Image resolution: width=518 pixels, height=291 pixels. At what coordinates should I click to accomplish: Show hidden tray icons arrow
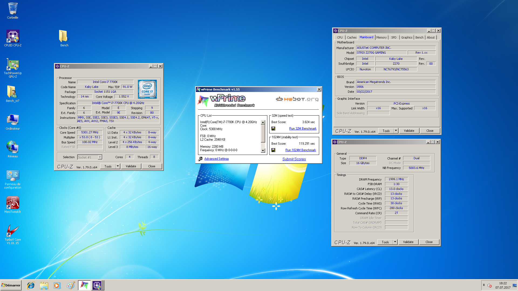484,285
